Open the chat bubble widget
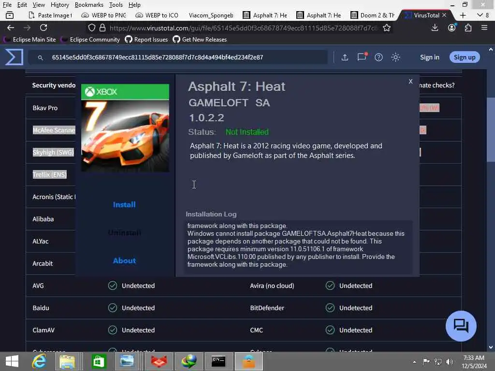This screenshot has height=371, width=495. (x=461, y=326)
